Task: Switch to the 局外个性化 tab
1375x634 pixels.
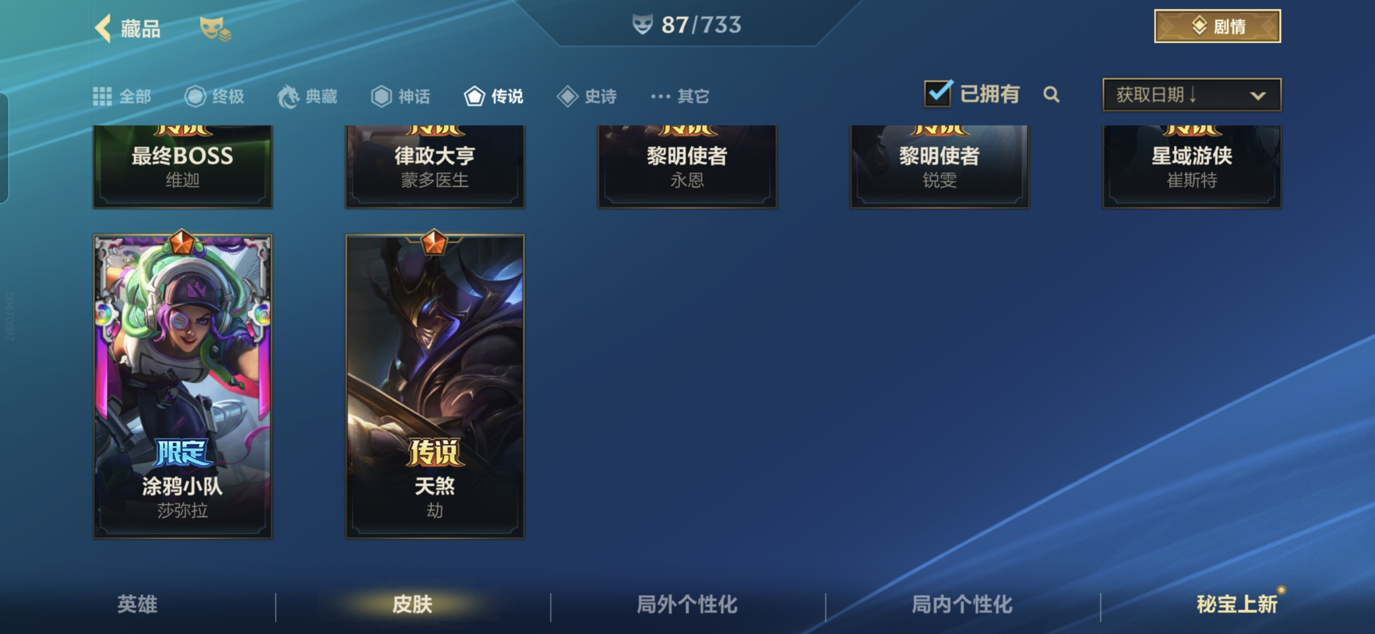Action: [687, 604]
